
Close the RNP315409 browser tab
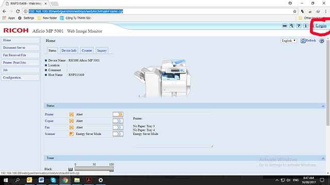[x=45, y=4]
